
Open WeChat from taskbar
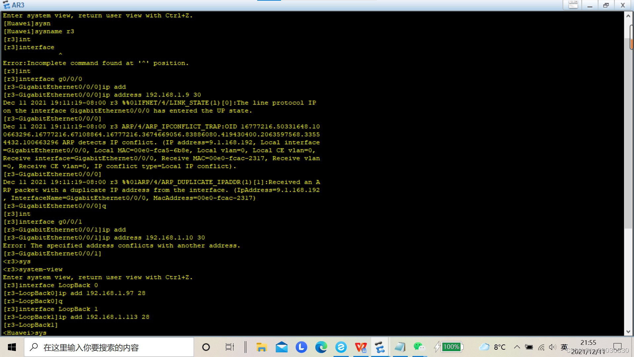point(419,346)
